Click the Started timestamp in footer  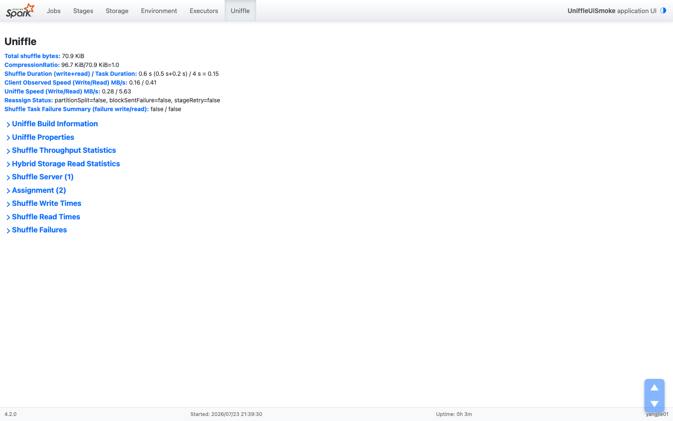coord(226,414)
